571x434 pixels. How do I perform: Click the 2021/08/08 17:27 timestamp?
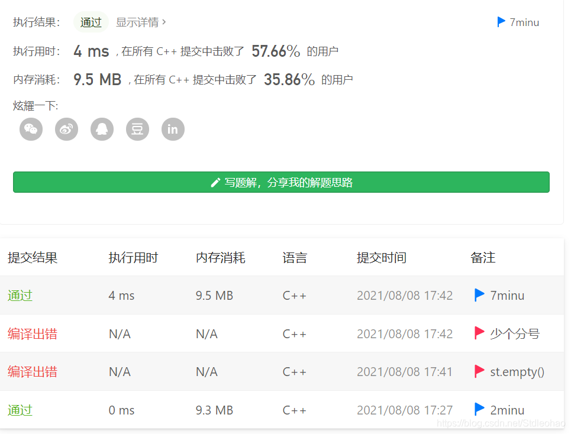pyautogui.click(x=405, y=410)
